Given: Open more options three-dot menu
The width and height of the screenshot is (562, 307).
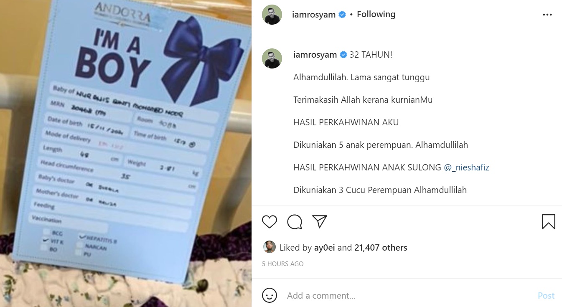Looking at the screenshot, I should (x=547, y=15).
